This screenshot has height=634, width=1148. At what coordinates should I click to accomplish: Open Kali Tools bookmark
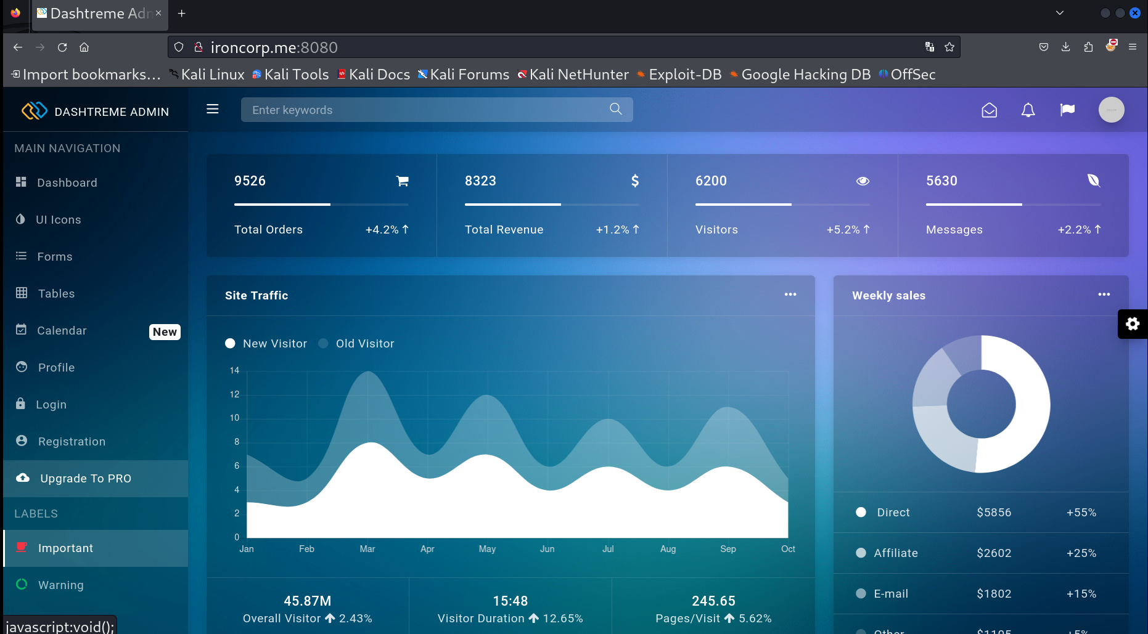tap(290, 75)
